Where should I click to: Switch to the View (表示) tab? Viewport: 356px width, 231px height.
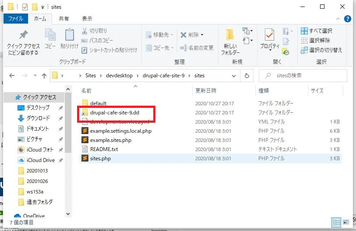pos(87,19)
